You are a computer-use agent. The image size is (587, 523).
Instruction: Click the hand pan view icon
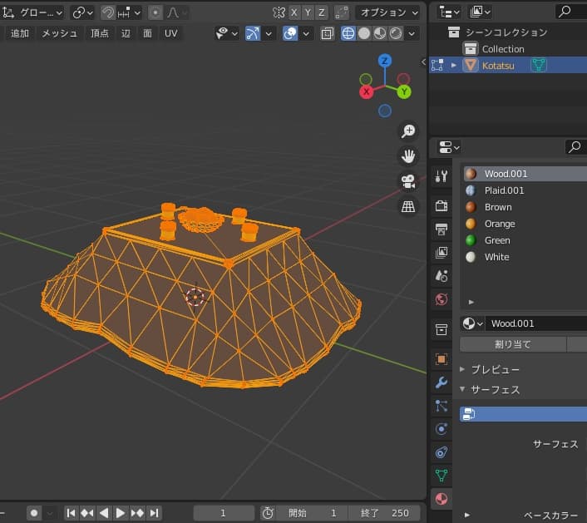[x=408, y=155]
